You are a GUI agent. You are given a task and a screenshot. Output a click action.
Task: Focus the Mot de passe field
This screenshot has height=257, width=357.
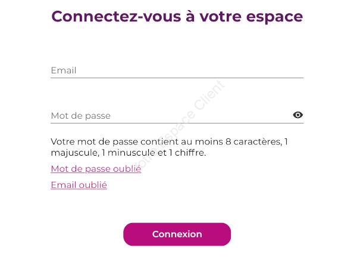pos(171,116)
